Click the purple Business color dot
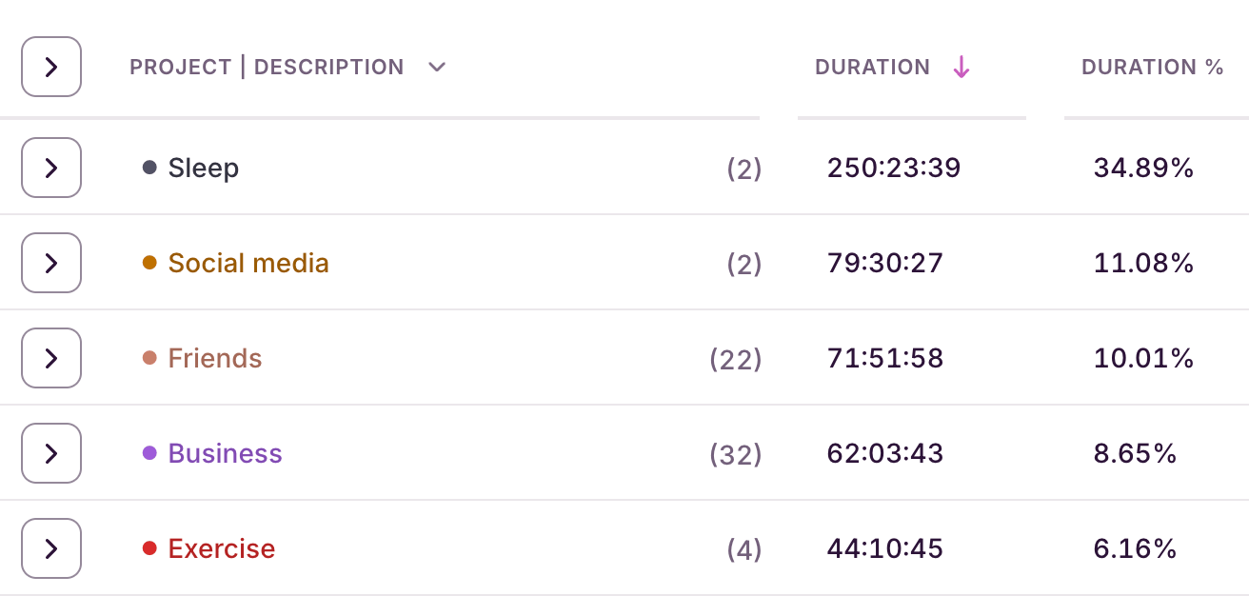Viewport: 1249px width, 596px height. [x=149, y=453]
